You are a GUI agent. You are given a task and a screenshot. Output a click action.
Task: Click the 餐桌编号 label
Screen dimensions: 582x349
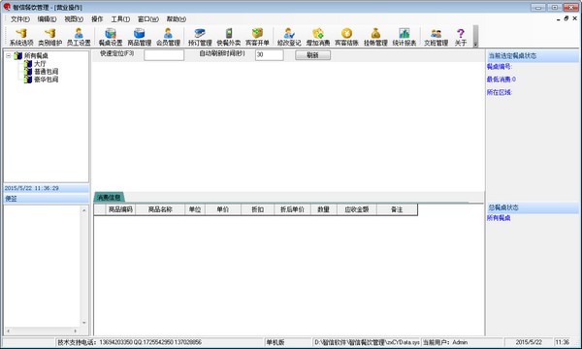click(500, 66)
